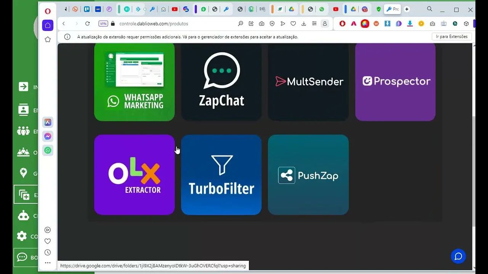Open the PushZap product card
Viewport: 488px width, 274px height.
[x=308, y=175]
